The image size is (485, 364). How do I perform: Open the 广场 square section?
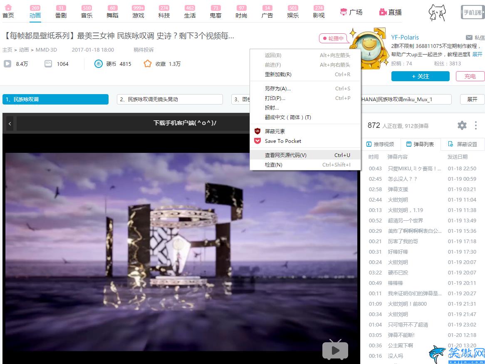pos(351,12)
